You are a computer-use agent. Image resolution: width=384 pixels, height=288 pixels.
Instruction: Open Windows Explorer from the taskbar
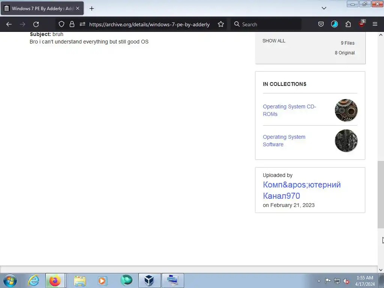(x=80, y=280)
